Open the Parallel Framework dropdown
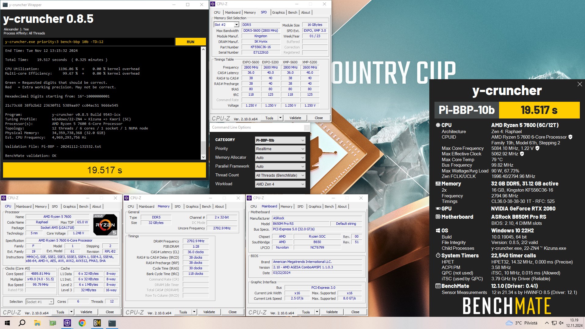 point(280,167)
